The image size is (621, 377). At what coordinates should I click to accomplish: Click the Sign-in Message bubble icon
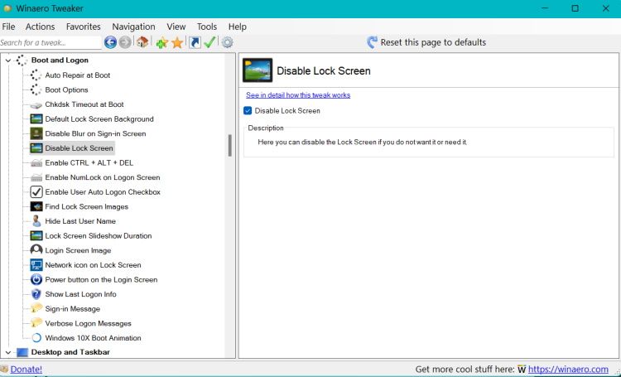[36, 308]
